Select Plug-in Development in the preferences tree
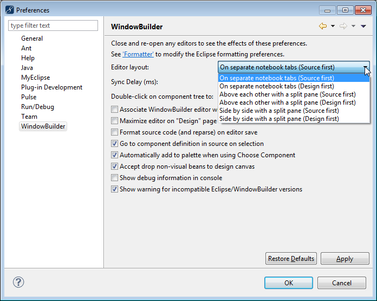 (x=51, y=87)
